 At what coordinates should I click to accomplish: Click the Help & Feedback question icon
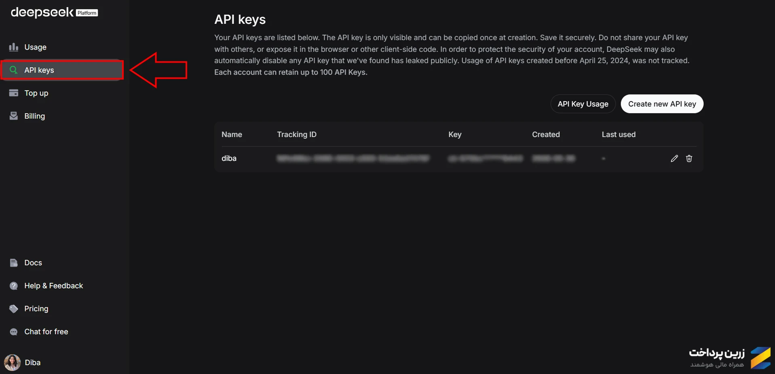(14, 286)
